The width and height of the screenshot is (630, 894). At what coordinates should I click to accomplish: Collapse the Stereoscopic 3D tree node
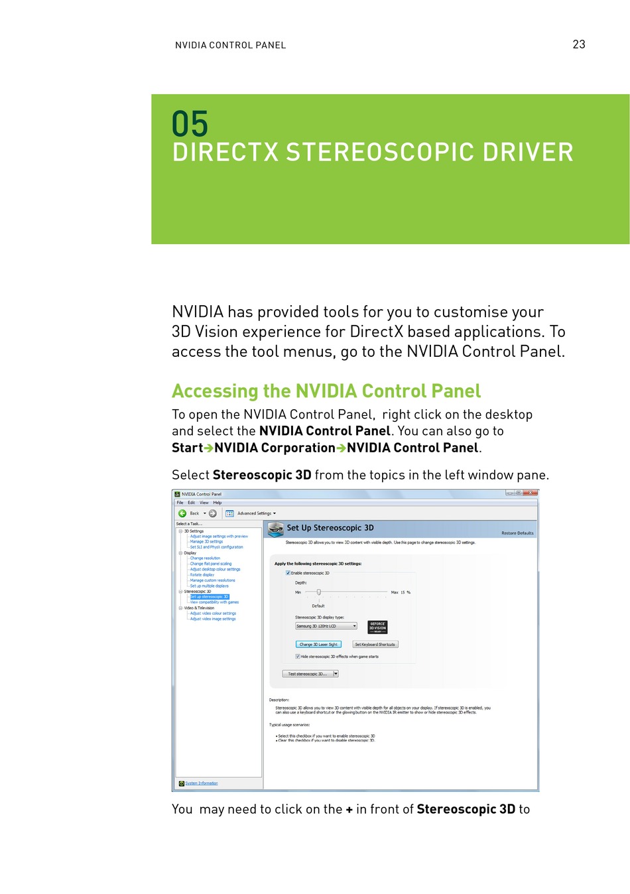coord(180,592)
